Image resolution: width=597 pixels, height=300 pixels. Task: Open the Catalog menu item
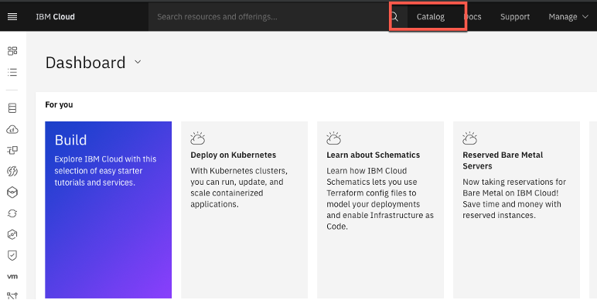(x=431, y=17)
